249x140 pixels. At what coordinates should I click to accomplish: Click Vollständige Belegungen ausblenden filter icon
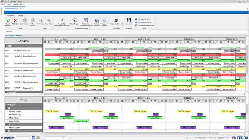coord(62,20)
